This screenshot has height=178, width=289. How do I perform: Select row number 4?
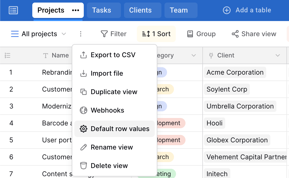11,123
